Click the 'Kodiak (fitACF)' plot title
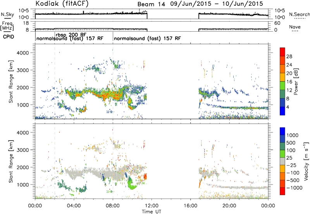 point(62,3)
